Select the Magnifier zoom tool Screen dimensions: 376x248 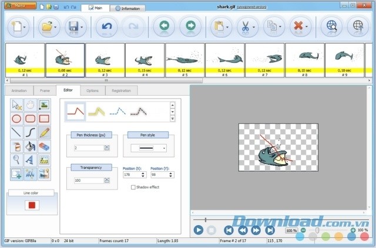[x=16, y=160]
